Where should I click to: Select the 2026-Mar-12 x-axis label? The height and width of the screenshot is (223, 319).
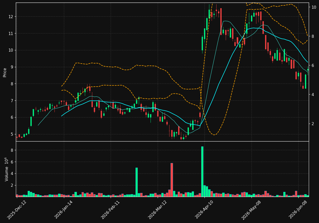158,209
